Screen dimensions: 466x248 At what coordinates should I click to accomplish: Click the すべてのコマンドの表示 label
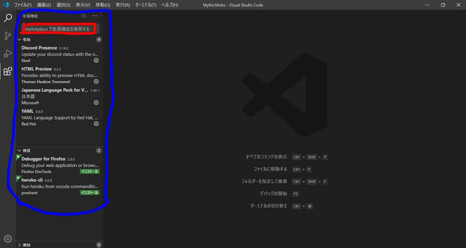(x=266, y=157)
